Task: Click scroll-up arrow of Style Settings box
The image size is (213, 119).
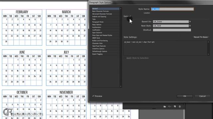Action: 208,42
